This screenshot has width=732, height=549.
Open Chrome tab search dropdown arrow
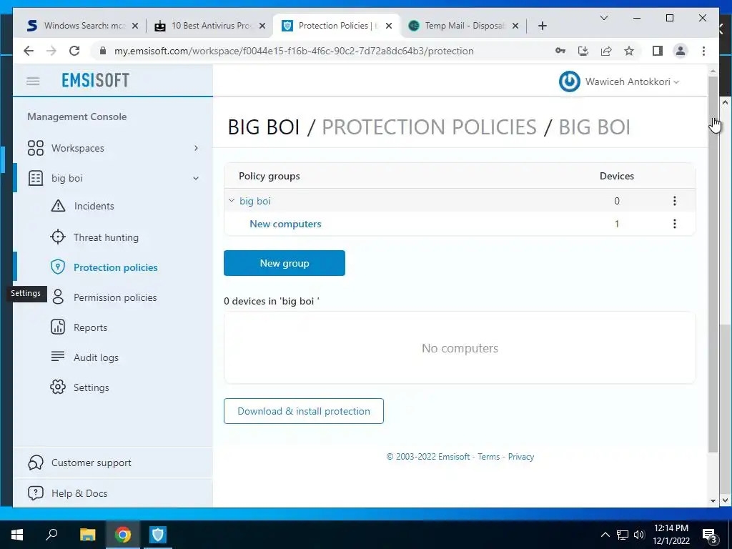pos(603,18)
